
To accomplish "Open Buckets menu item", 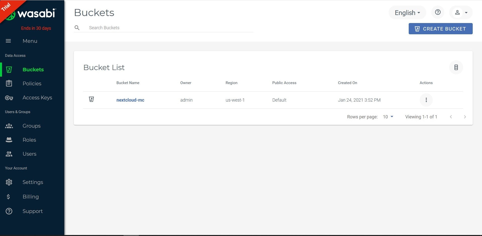I will tap(32, 70).
